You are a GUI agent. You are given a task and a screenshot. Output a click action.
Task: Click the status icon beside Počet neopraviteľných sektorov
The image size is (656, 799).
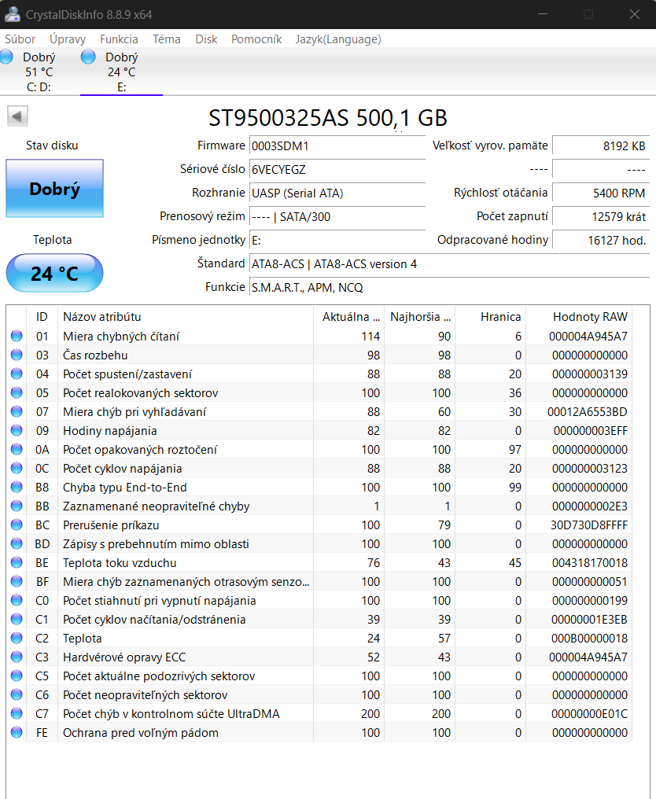(19, 694)
